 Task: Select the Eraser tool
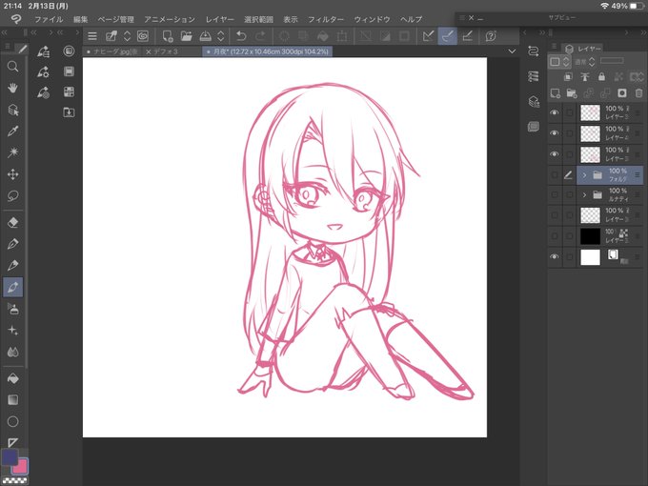coord(12,222)
